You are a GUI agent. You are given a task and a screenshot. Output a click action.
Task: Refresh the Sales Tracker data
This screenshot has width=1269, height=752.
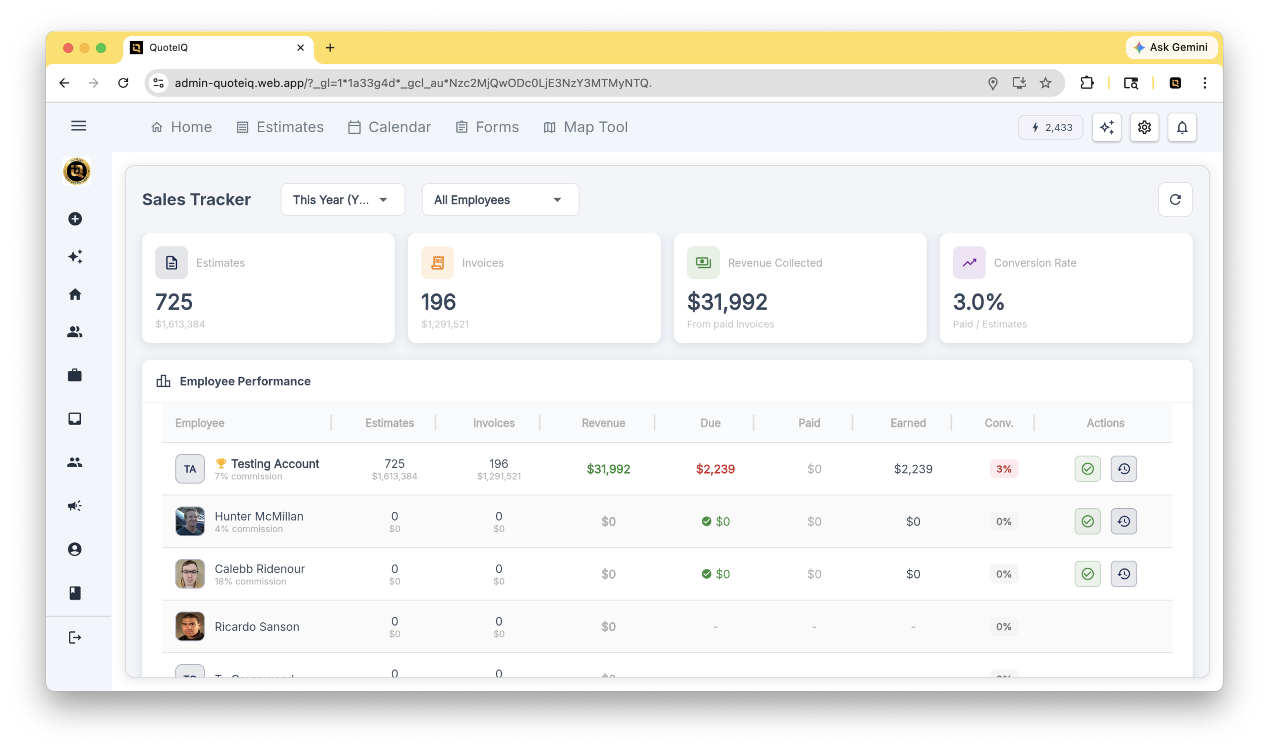click(1175, 200)
